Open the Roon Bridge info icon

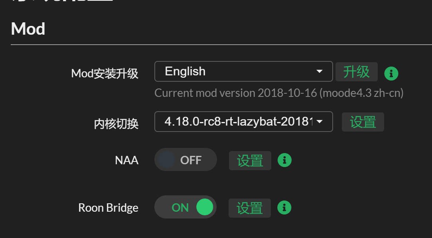pyautogui.click(x=284, y=208)
